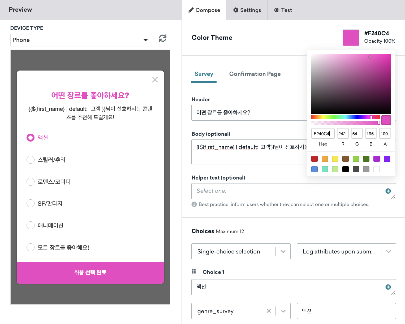Open Log attributes upon submission dropdown

click(346, 251)
